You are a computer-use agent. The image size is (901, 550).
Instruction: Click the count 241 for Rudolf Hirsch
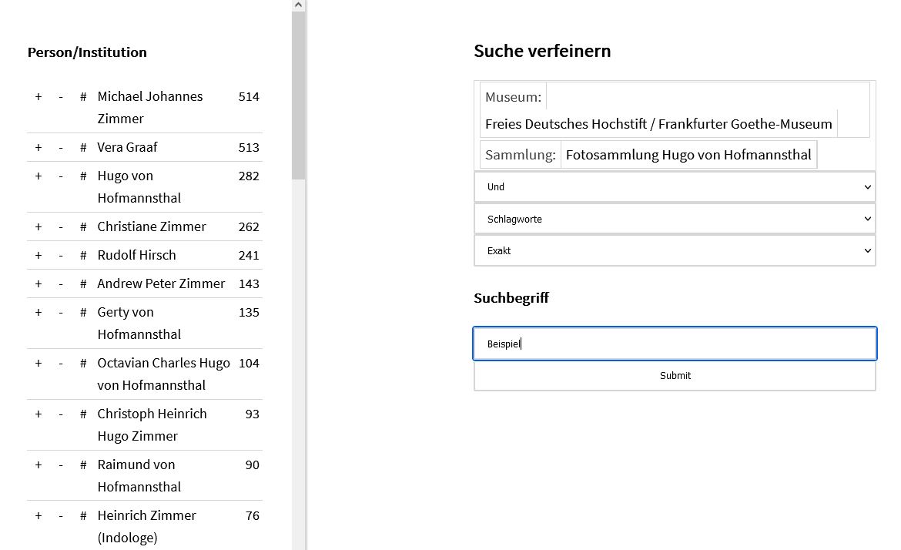pos(249,255)
